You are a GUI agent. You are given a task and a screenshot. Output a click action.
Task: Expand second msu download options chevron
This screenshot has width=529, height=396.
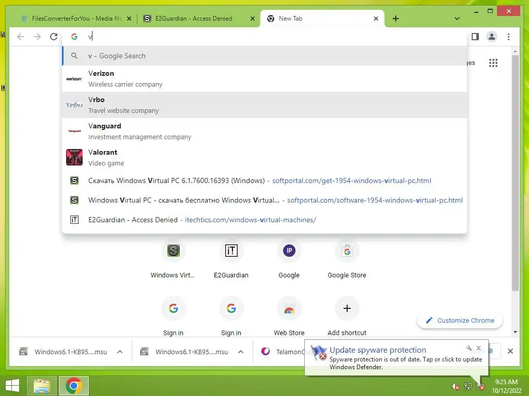point(241,352)
